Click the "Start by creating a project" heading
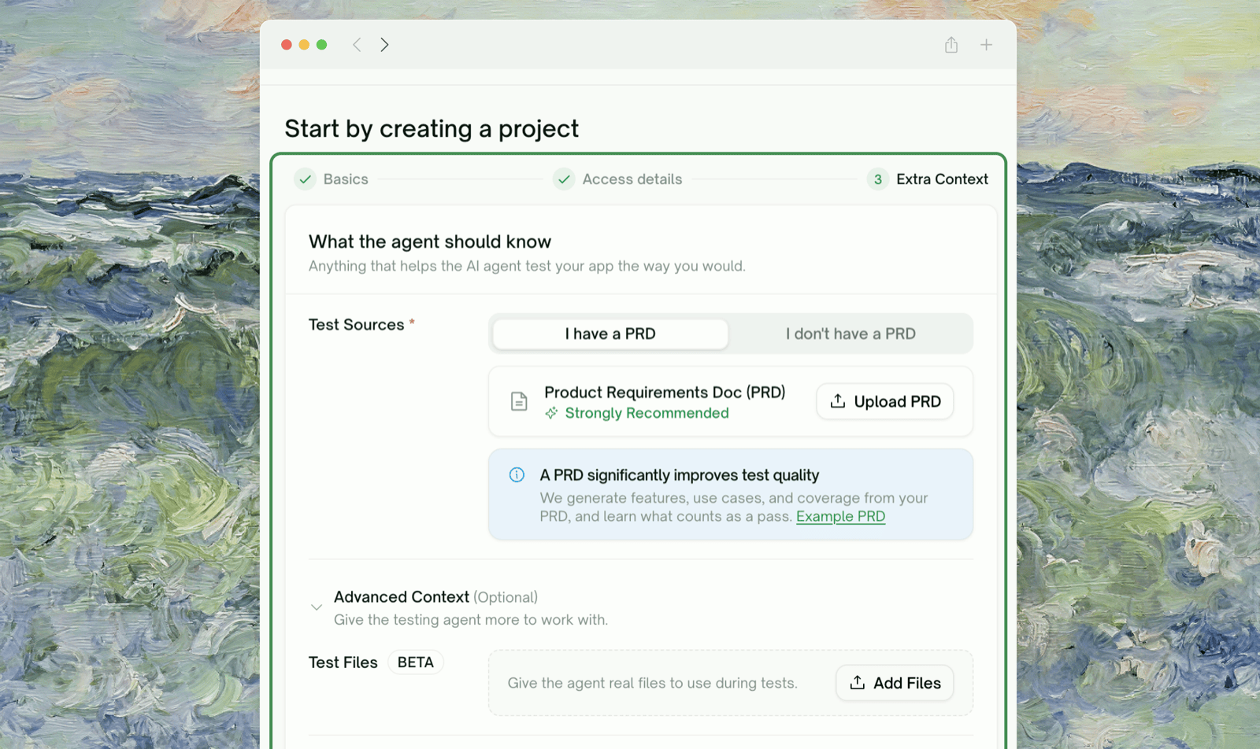Viewport: 1260px width, 749px height. [x=432, y=128]
